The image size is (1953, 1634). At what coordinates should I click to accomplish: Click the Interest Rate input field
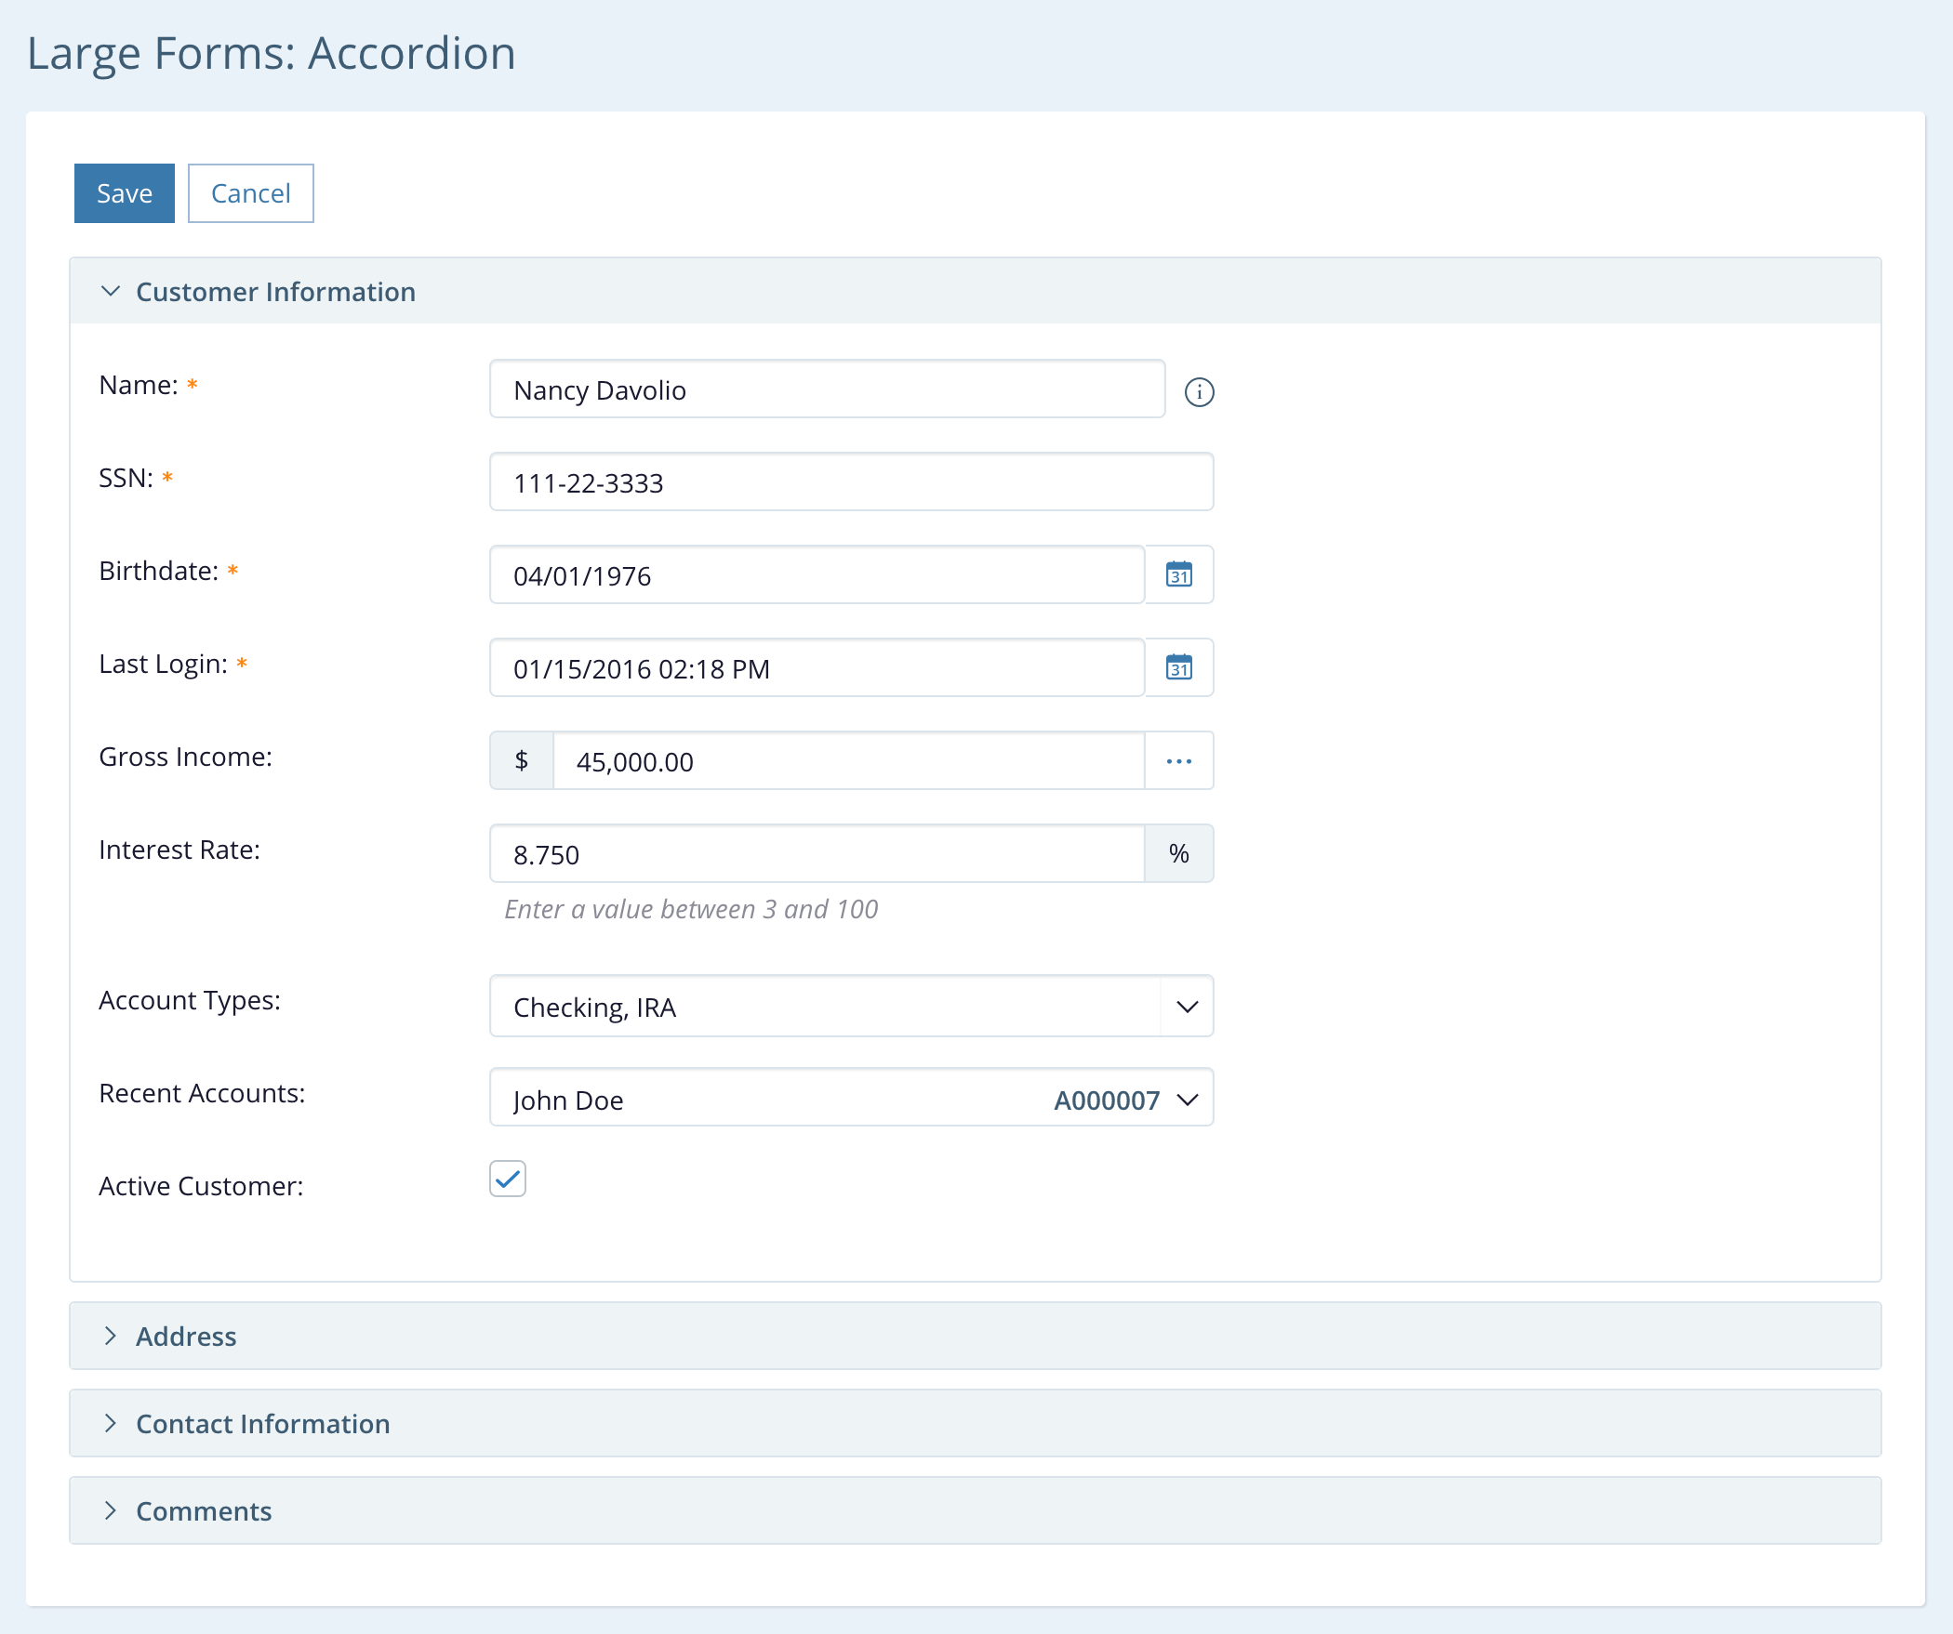click(x=817, y=854)
